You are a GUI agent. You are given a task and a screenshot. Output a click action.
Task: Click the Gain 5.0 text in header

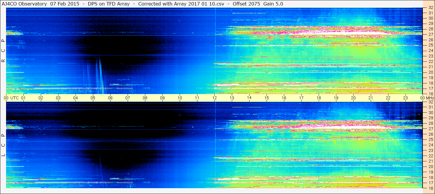(273, 4)
